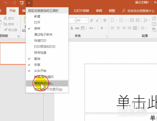Click the increase font size icon
This screenshot has height=121, width=157.
[x=92, y=20]
